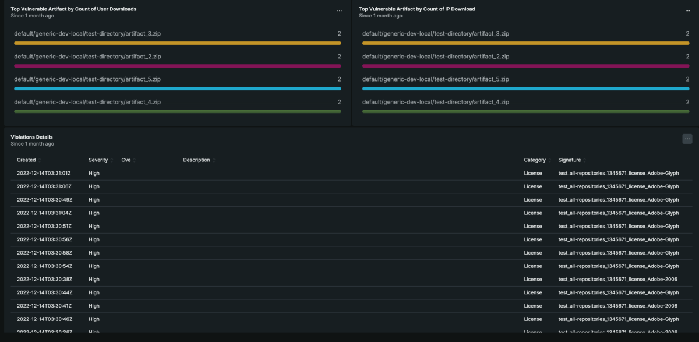Select blue artifact_5.zip bar in IP Download chart
699x342 pixels.
[x=525, y=89]
